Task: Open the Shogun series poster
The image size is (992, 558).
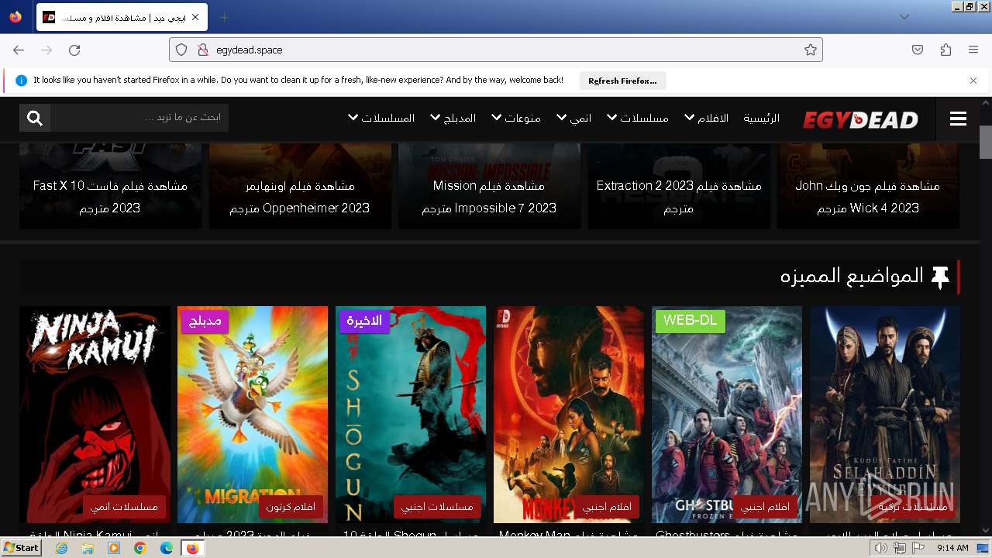Action: [411, 415]
